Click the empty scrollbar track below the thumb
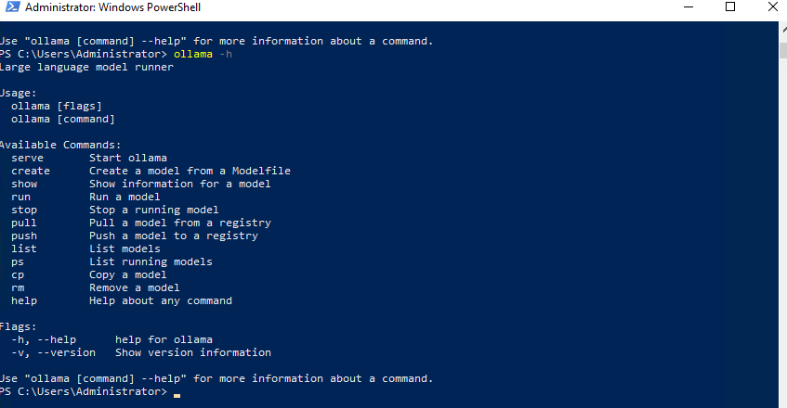787x408 pixels. [782, 230]
